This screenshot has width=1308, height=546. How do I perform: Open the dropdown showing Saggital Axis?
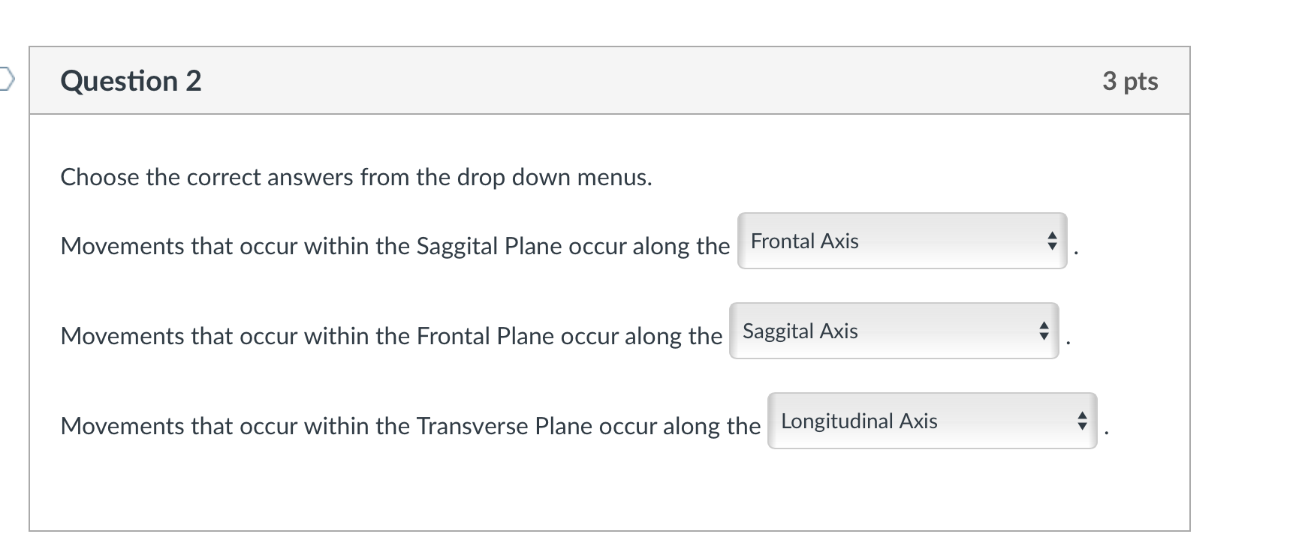click(x=894, y=331)
